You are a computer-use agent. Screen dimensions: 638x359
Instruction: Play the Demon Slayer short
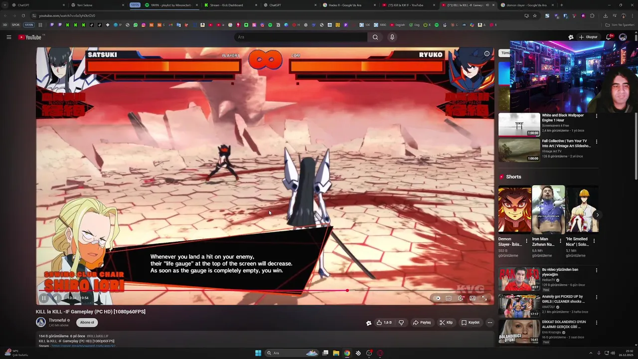[514, 209]
